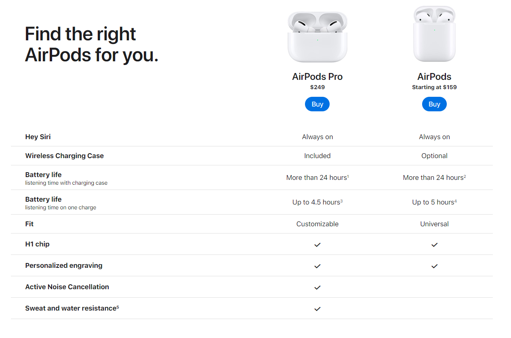Image resolution: width=511 pixels, height=338 pixels.
Task: Select the standard AirPods product image
Action: click(x=434, y=34)
